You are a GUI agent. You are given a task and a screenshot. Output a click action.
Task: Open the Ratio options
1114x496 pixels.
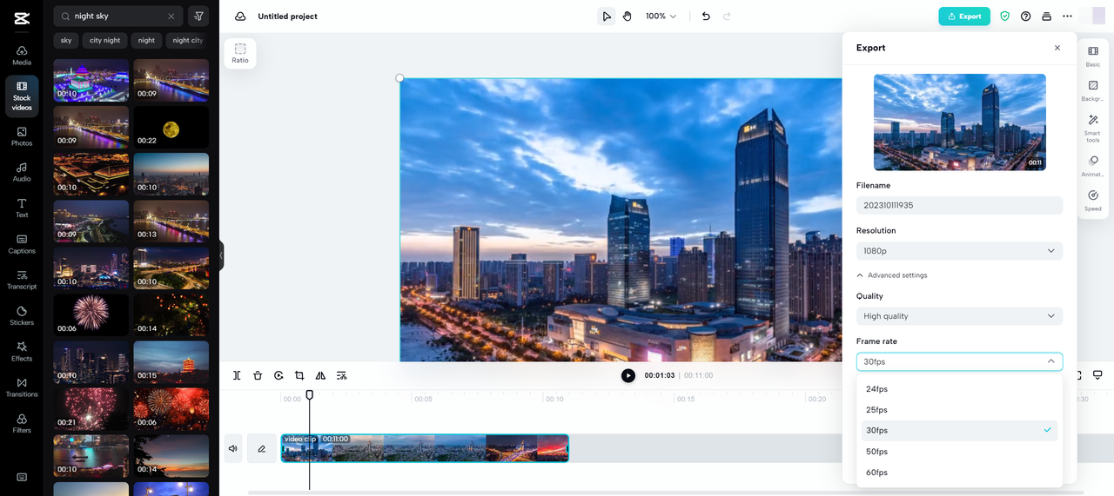tap(240, 53)
